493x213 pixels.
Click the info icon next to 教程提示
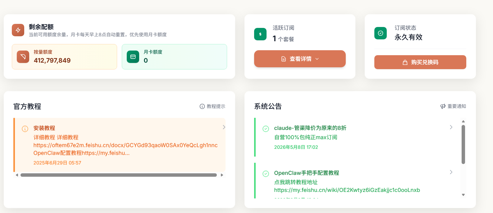202,106
